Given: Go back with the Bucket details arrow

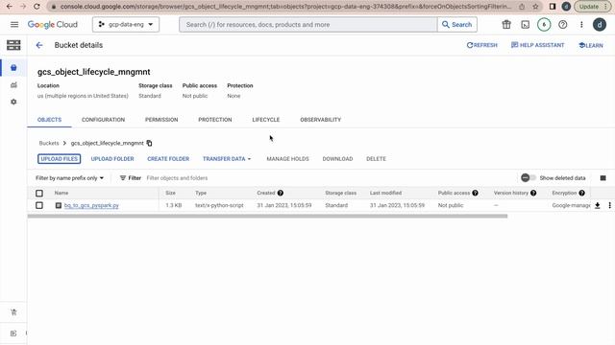Looking at the screenshot, I should click(x=39, y=45).
